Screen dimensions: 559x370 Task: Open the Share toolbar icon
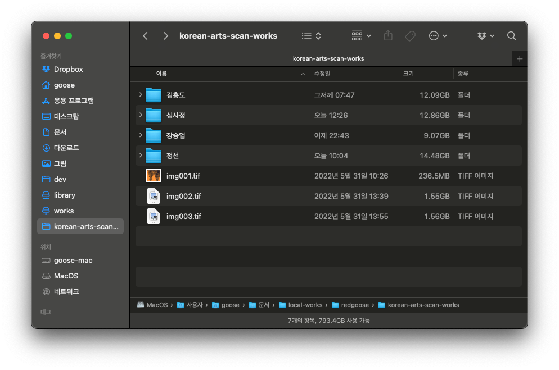pyautogui.click(x=388, y=35)
